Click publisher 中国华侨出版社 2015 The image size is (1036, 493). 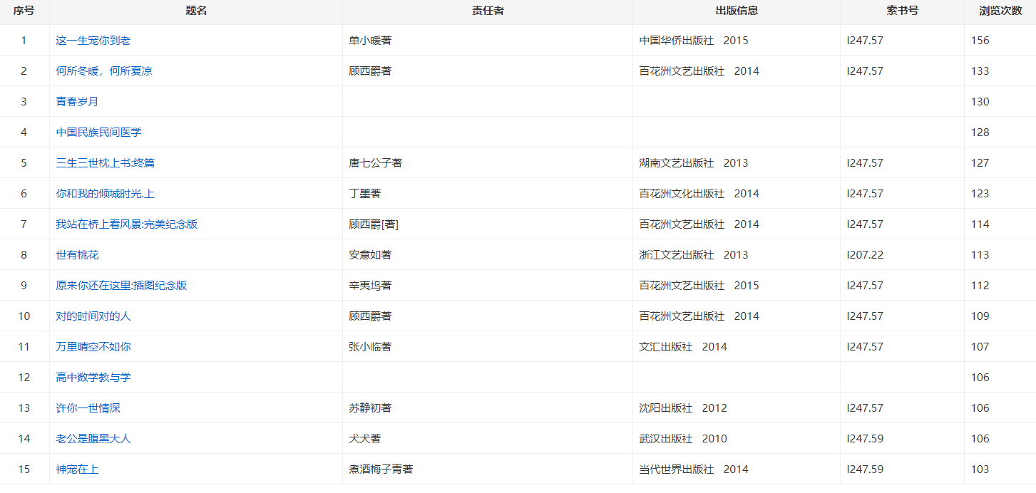pyautogui.click(x=694, y=41)
